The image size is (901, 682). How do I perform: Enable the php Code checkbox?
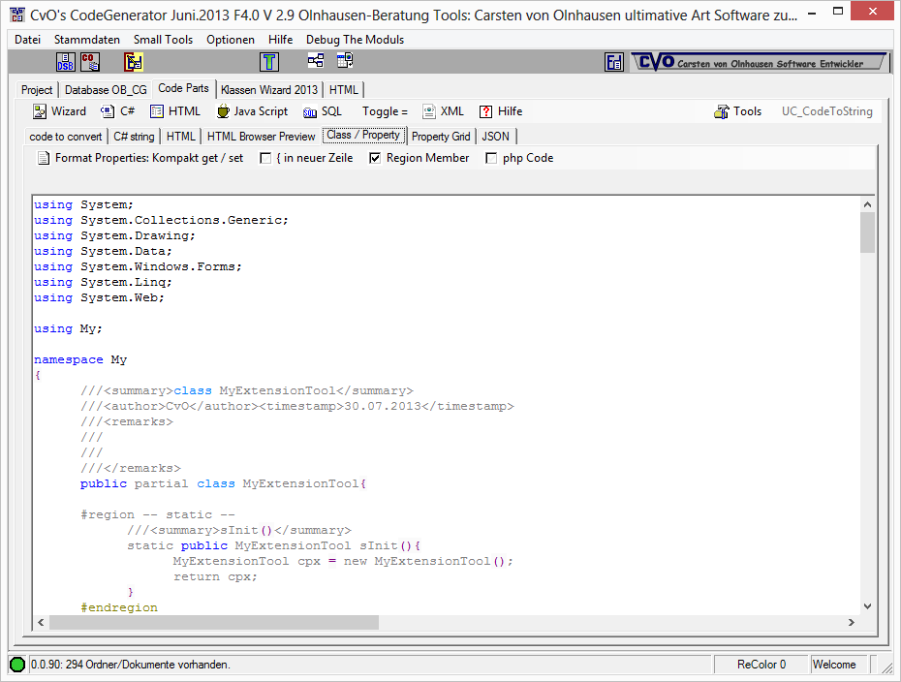pyautogui.click(x=491, y=158)
